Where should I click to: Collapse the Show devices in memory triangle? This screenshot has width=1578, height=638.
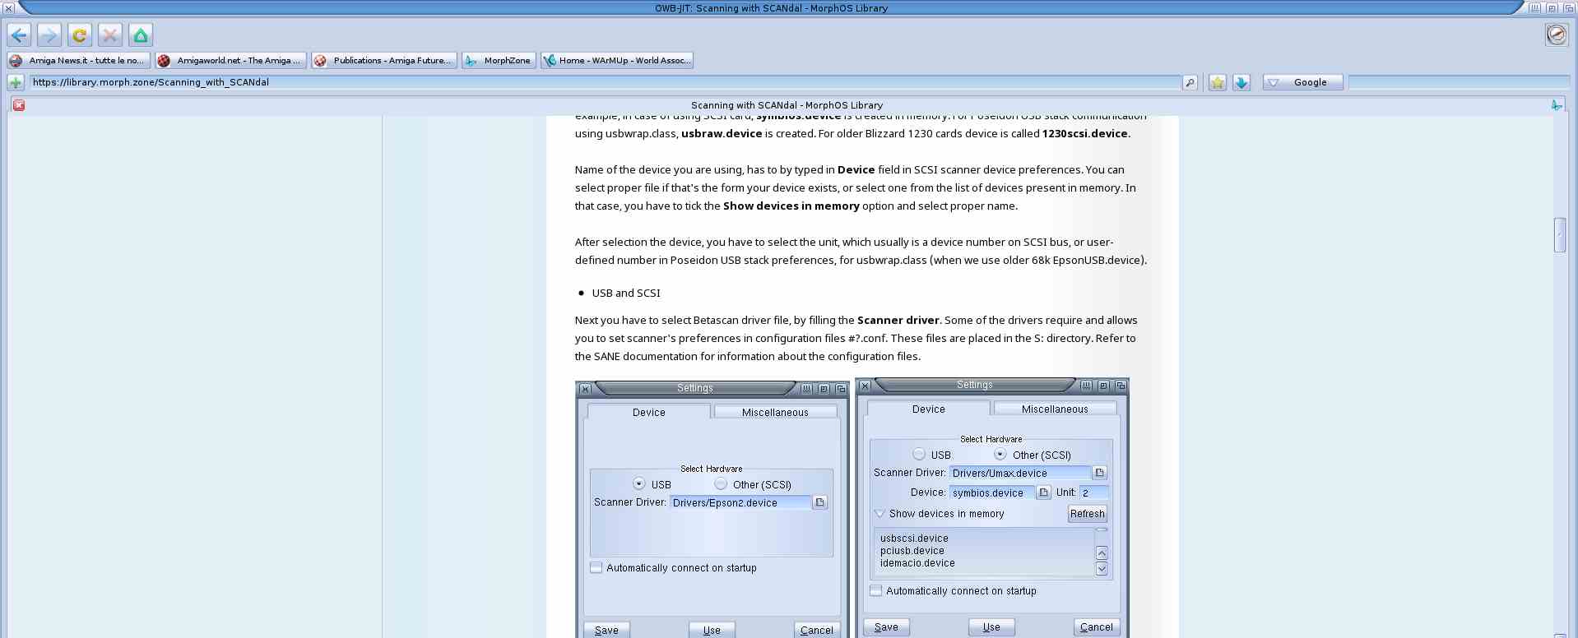(x=880, y=514)
